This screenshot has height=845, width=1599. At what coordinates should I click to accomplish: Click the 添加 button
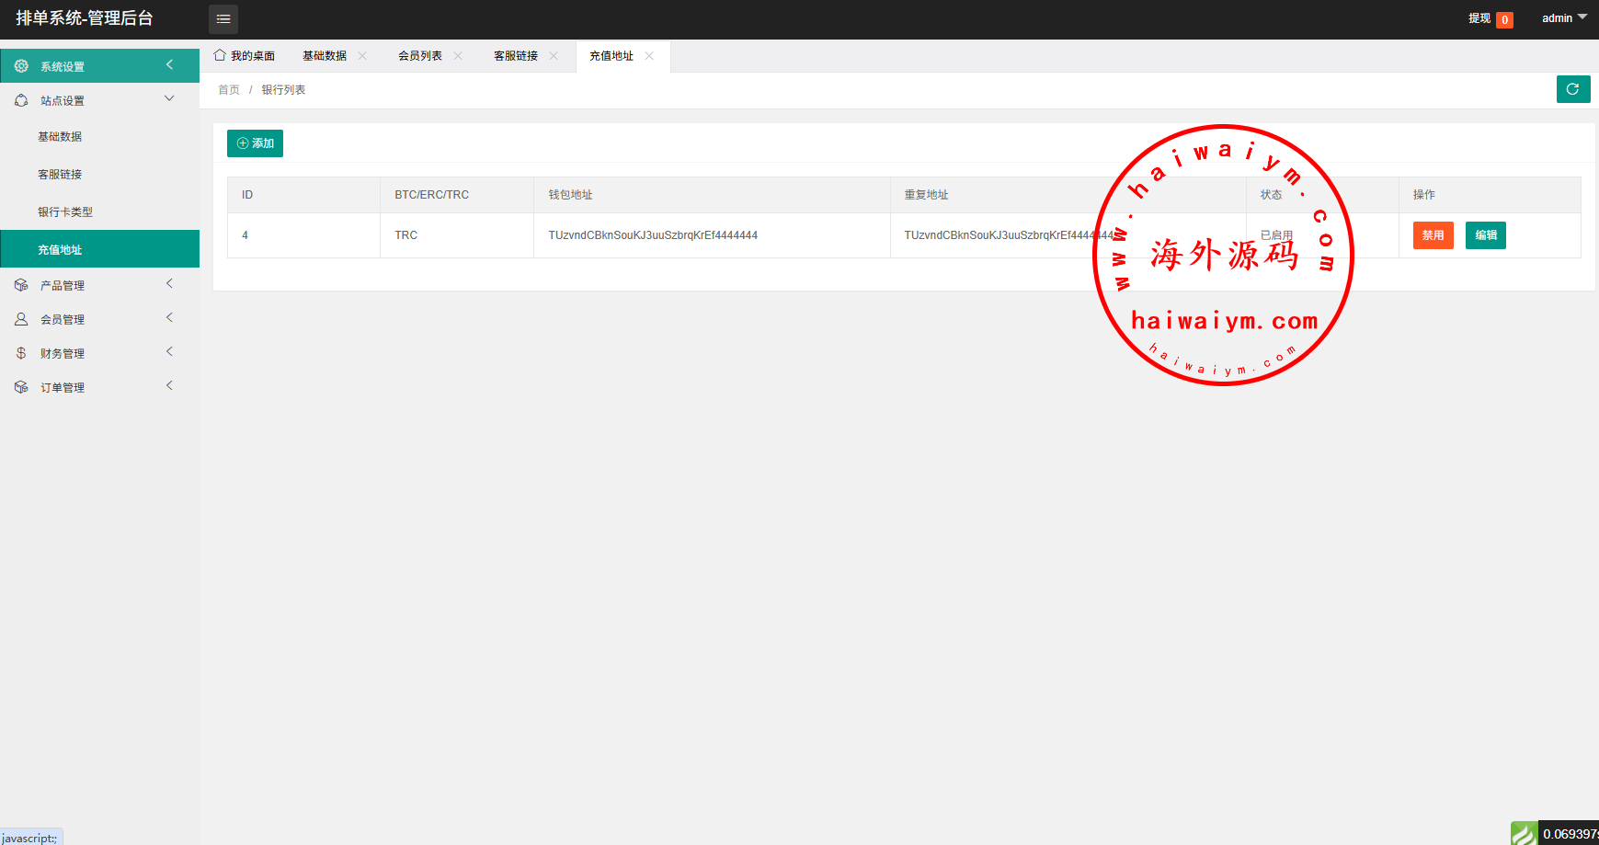pos(255,143)
